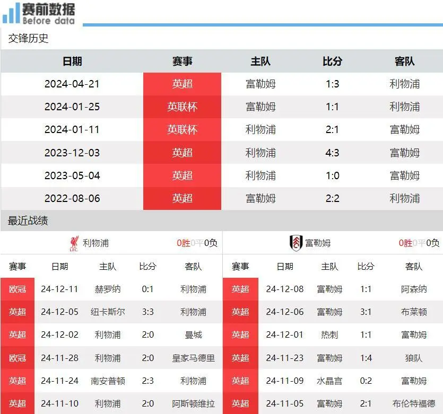Click 英超 tag for 24-12-05 Liverpool match
Viewport: 443px width, 414px height.
point(18,312)
